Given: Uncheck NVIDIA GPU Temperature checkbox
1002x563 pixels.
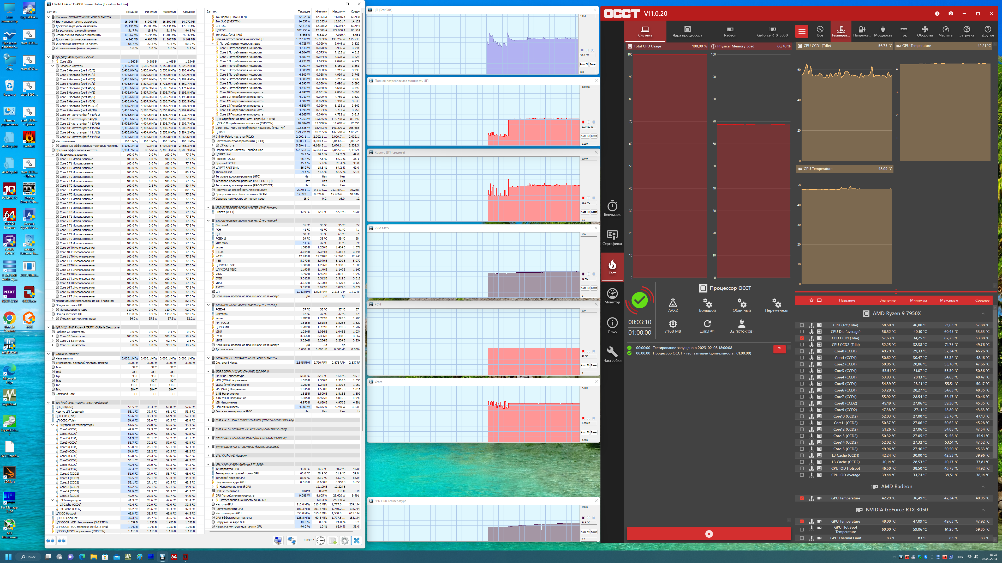Looking at the screenshot, I should click(x=802, y=521).
